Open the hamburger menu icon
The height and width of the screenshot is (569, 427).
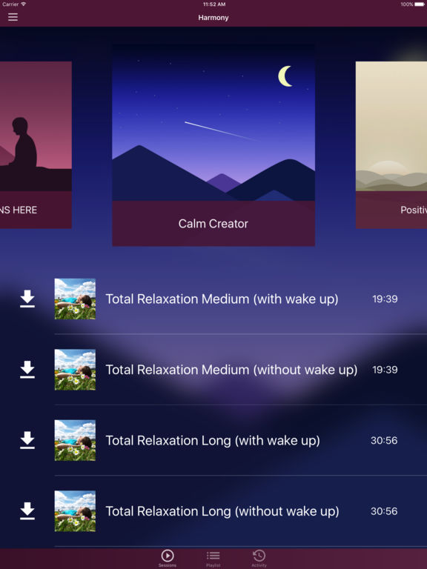[13, 17]
